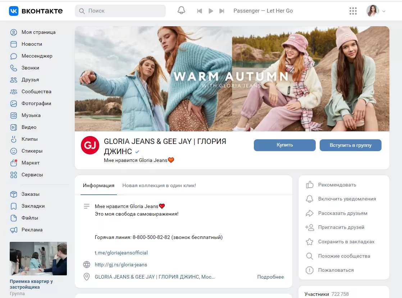The image size is (402, 298).
Task: Expand the profile account menu
Action: (x=376, y=11)
